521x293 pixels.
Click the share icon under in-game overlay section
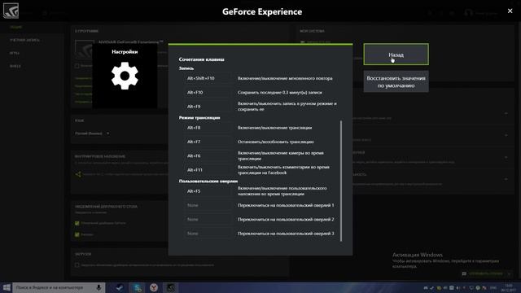(x=78, y=174)
